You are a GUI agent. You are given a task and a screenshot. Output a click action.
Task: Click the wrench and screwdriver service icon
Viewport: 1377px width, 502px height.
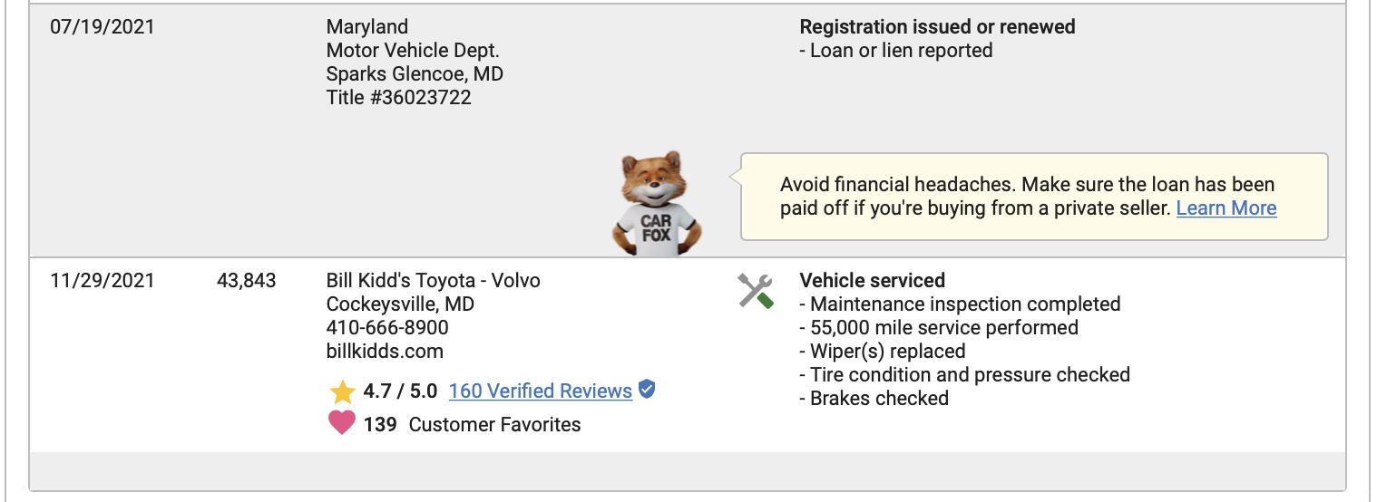pyautogui.click(x=756, y=291)
